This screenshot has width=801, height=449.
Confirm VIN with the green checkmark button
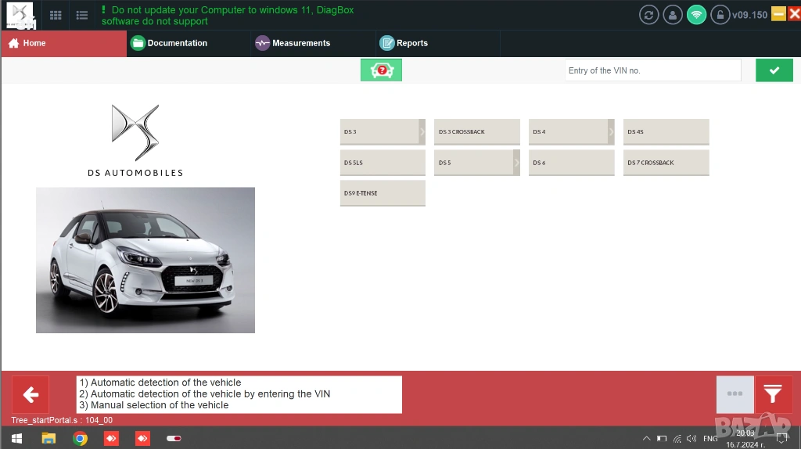pos(774,70)
